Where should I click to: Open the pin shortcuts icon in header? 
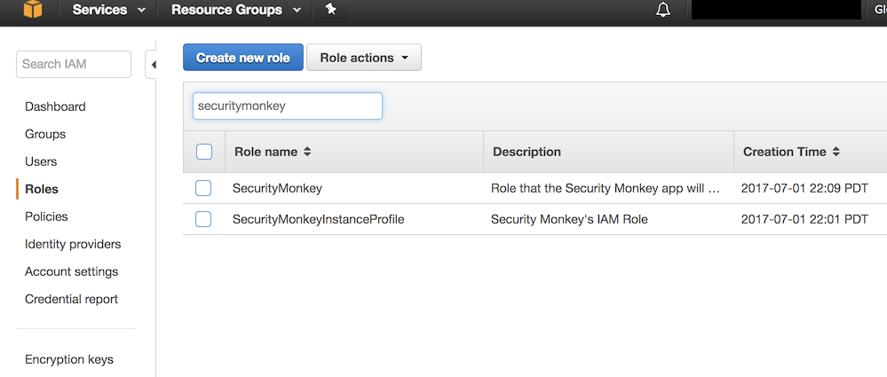tap(331, 10)
